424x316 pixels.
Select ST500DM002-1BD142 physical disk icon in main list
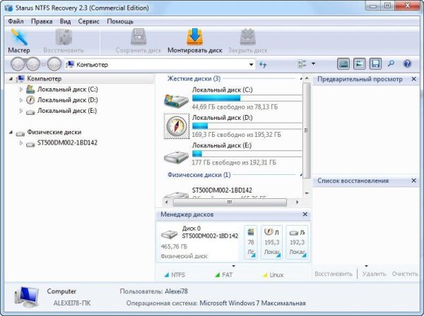point(176,194)
